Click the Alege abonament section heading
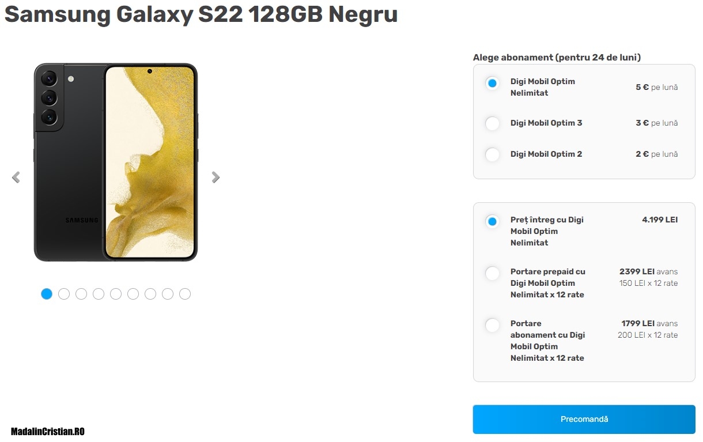Viewport: 703px width, 442px height. [557, 57]
